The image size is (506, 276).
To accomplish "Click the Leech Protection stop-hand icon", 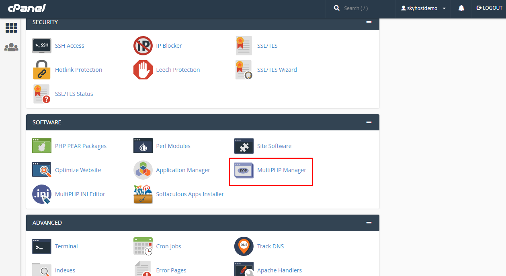I will click(x=143, y=70).
